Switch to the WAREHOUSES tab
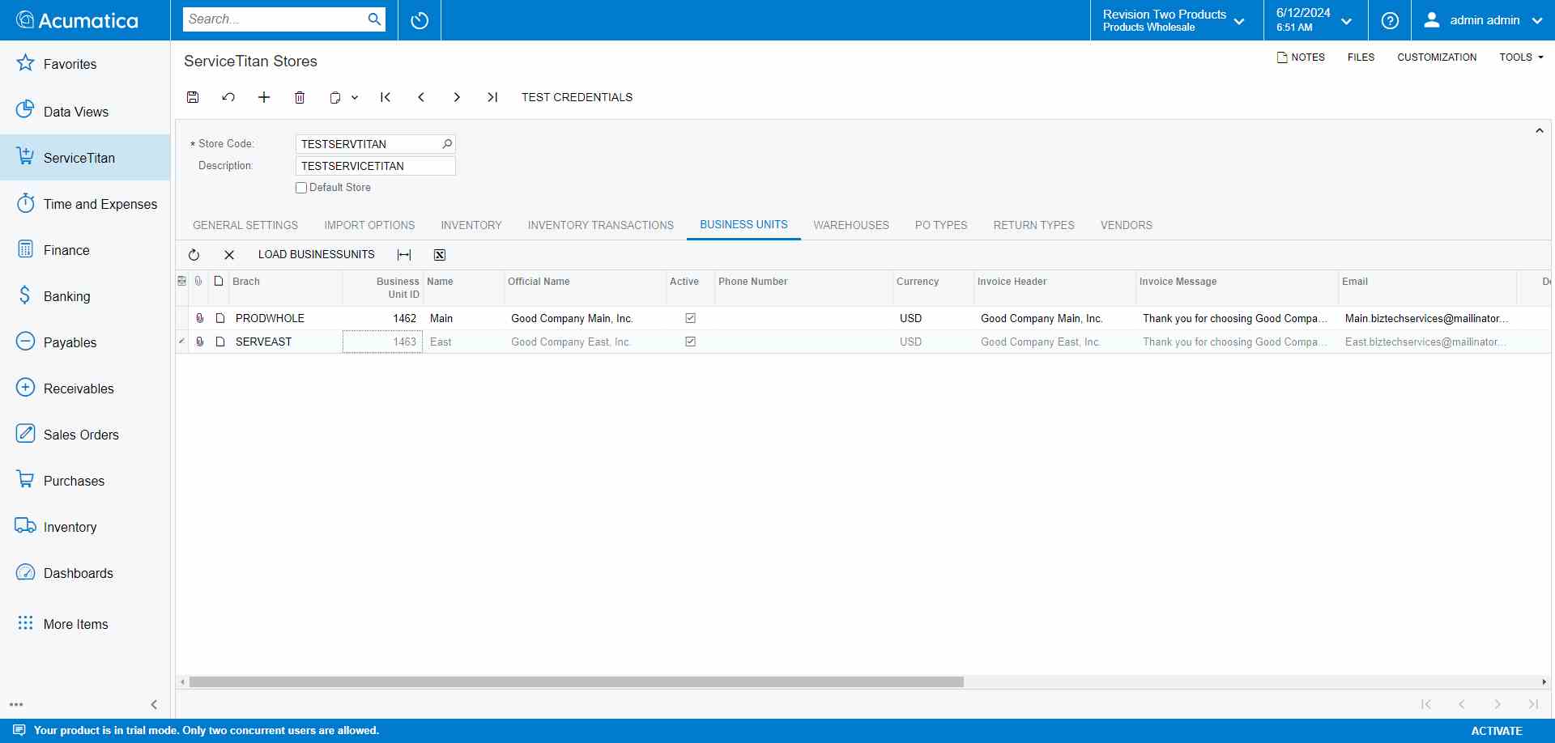Screen dimensions: 1555x743 pyautogui.click(x=851, y=225)
